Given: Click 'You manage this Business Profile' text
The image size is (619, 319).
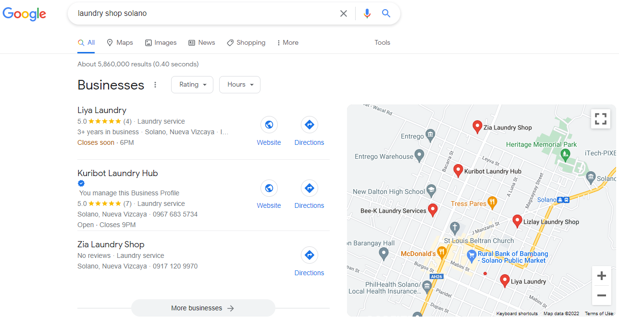Looking at the screenshot, I should pyautogui.click(x=129, y=193).
